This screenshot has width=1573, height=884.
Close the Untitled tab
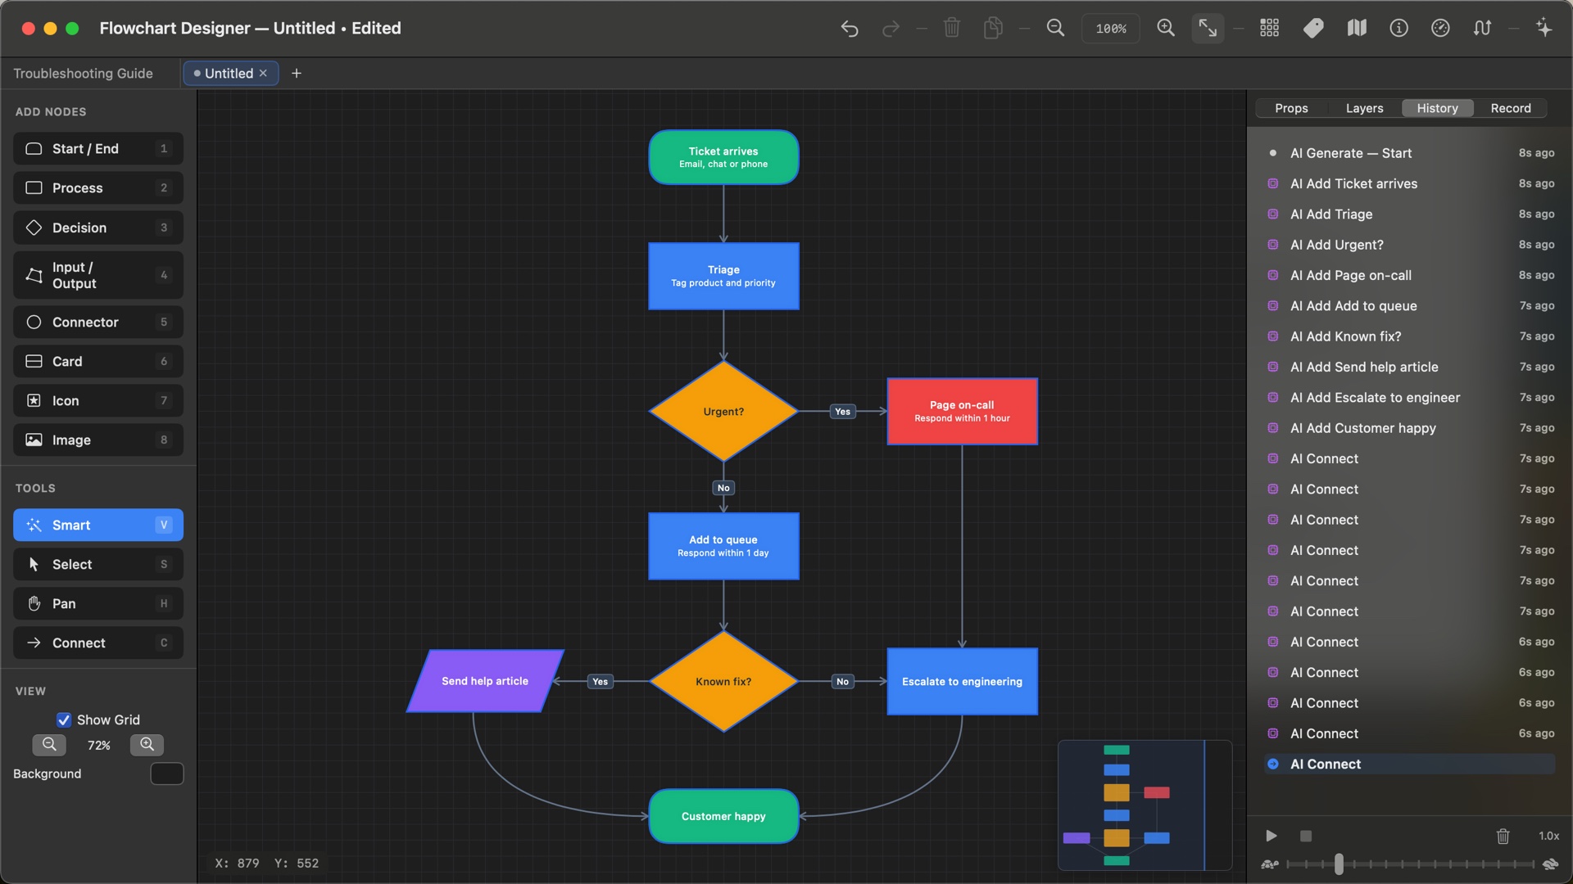coord(263,74)
